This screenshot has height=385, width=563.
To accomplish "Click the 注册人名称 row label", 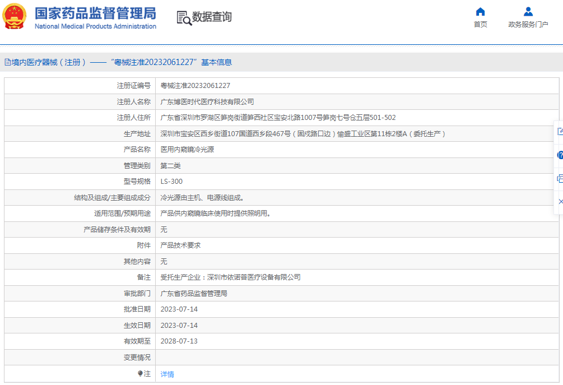I will [x=133, y=101].
